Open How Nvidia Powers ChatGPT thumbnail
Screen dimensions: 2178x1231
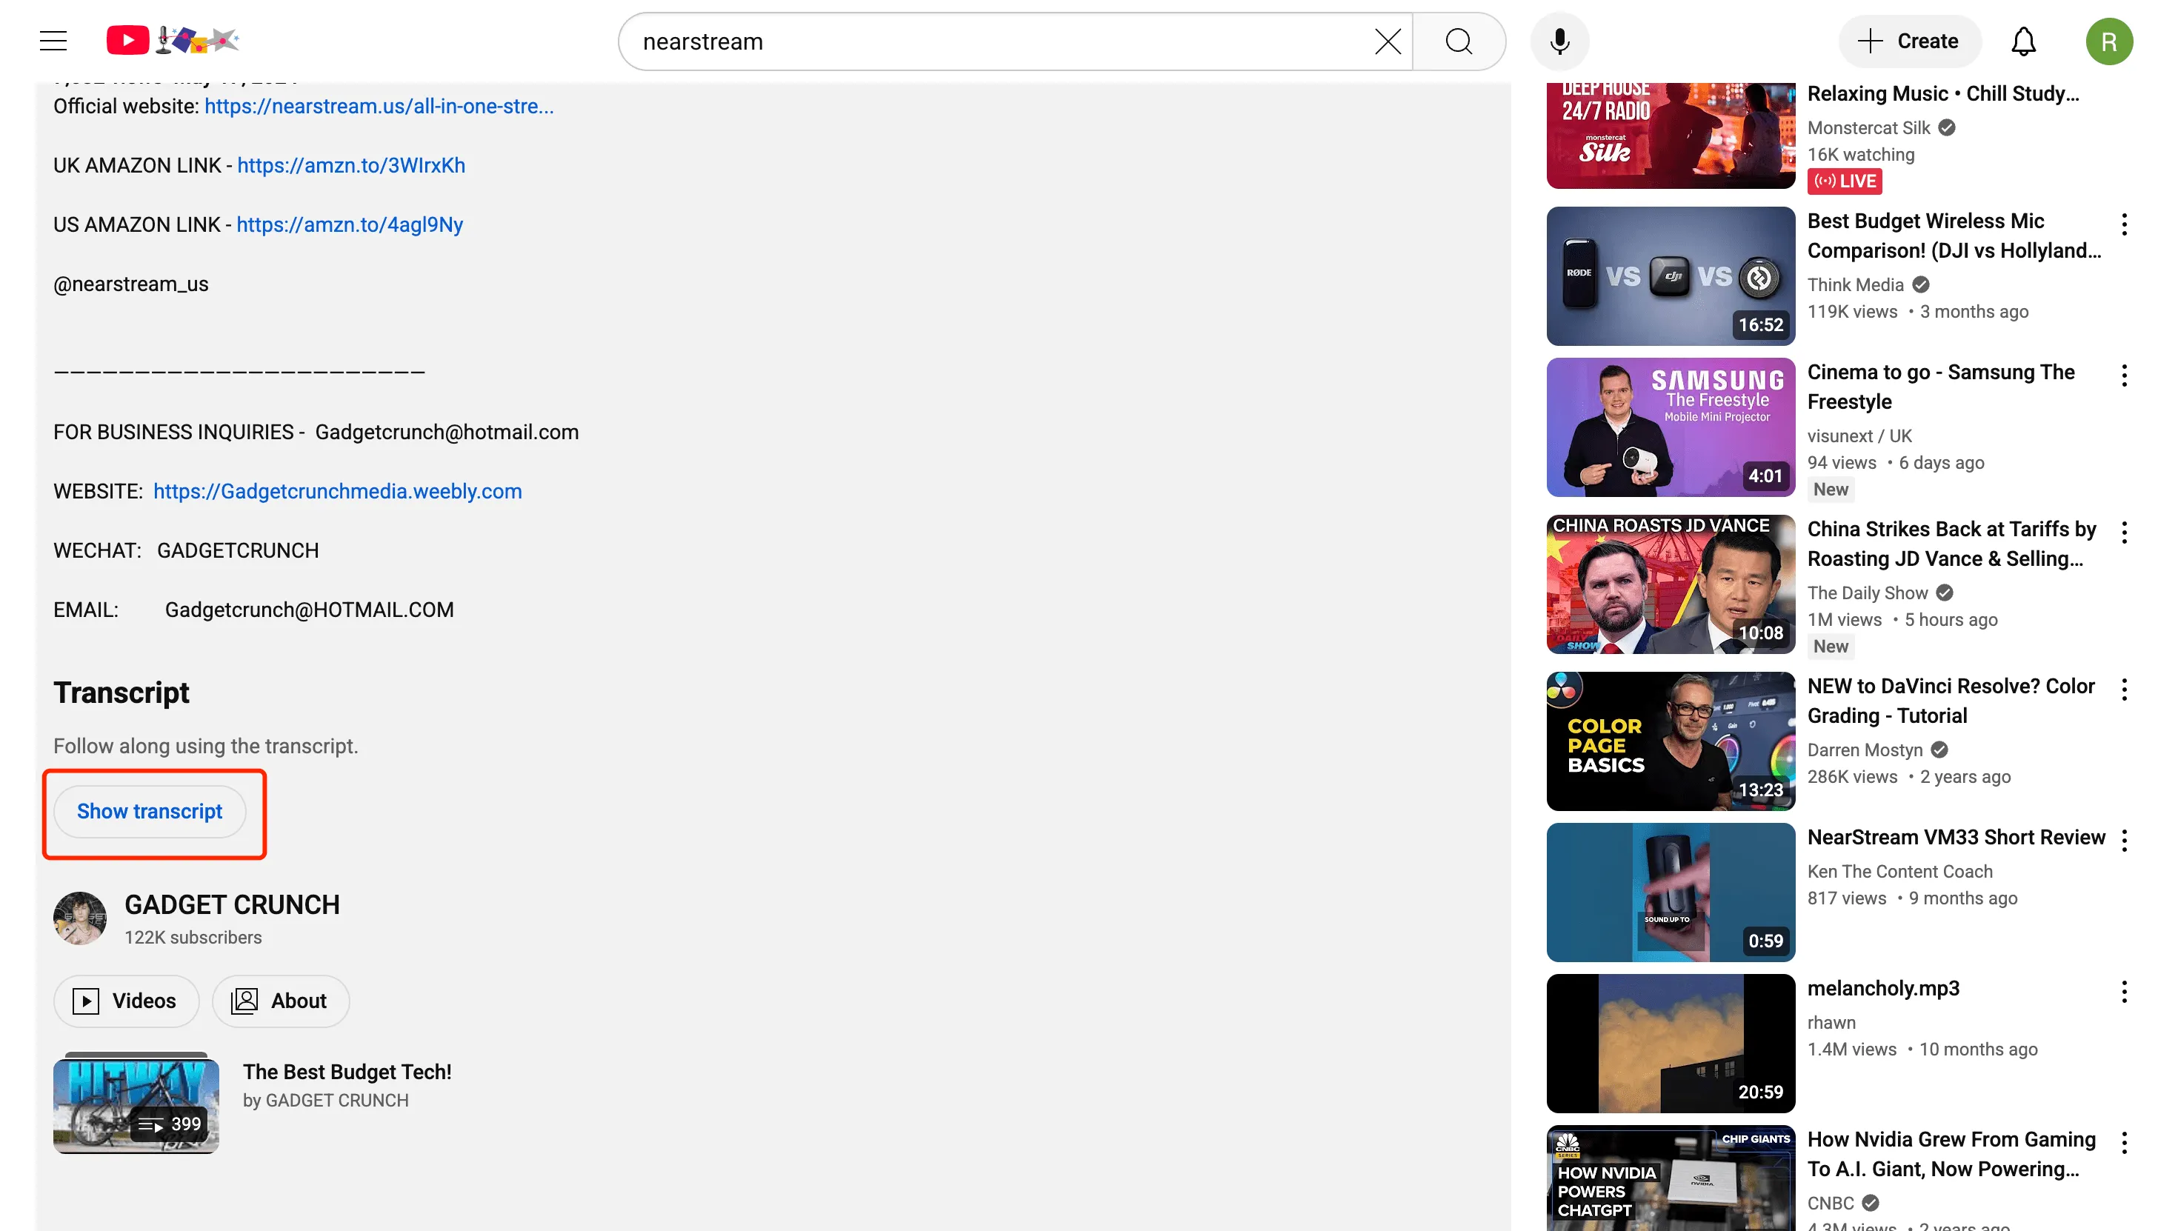pyautogui.click(x=1671, y=1178)
